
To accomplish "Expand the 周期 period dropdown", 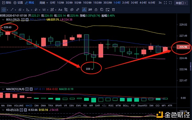I will tap(44, 3).
